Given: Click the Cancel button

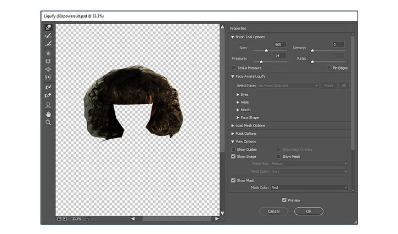Looking at the screenshot, I should click(x=273, y=211).
